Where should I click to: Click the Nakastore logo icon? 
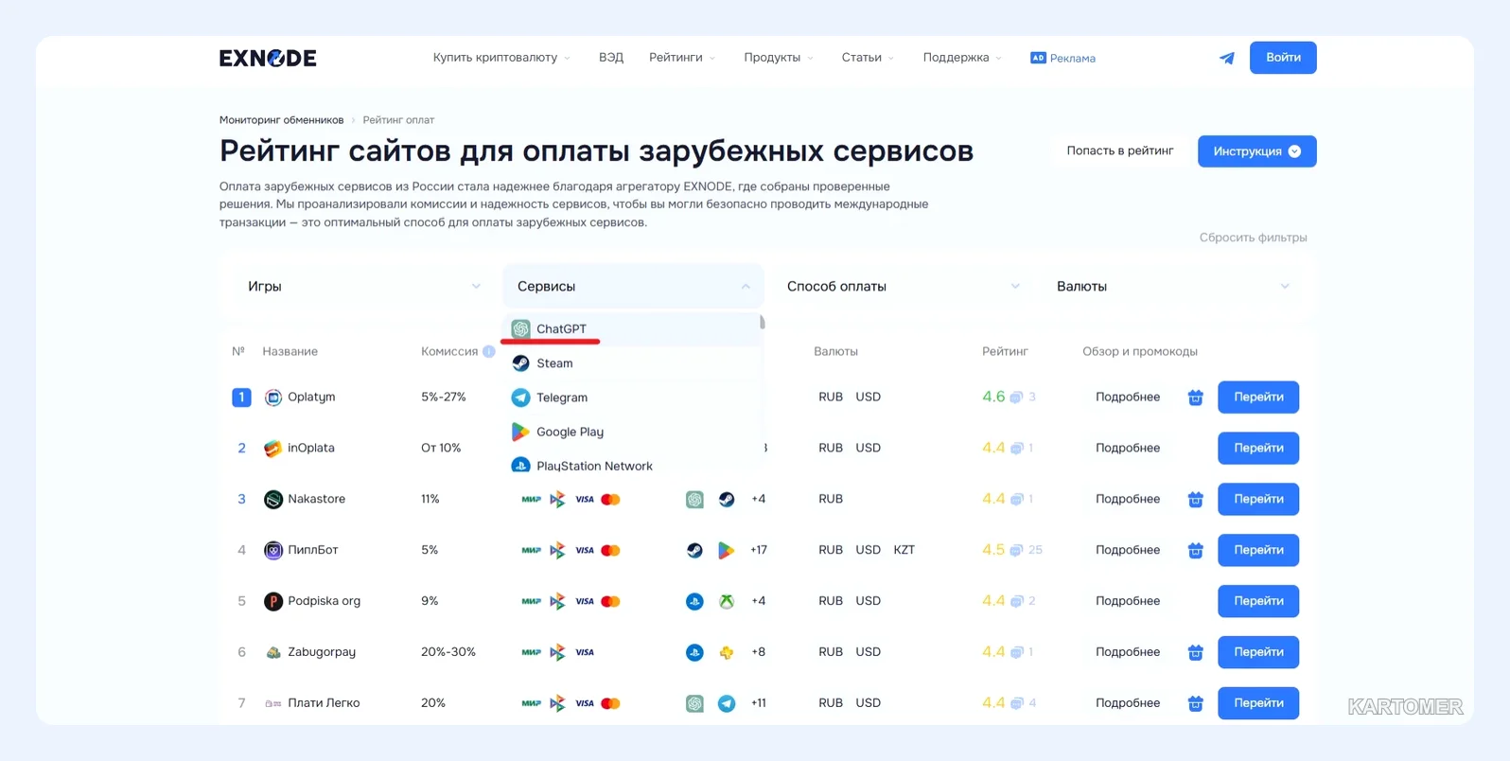273,499
